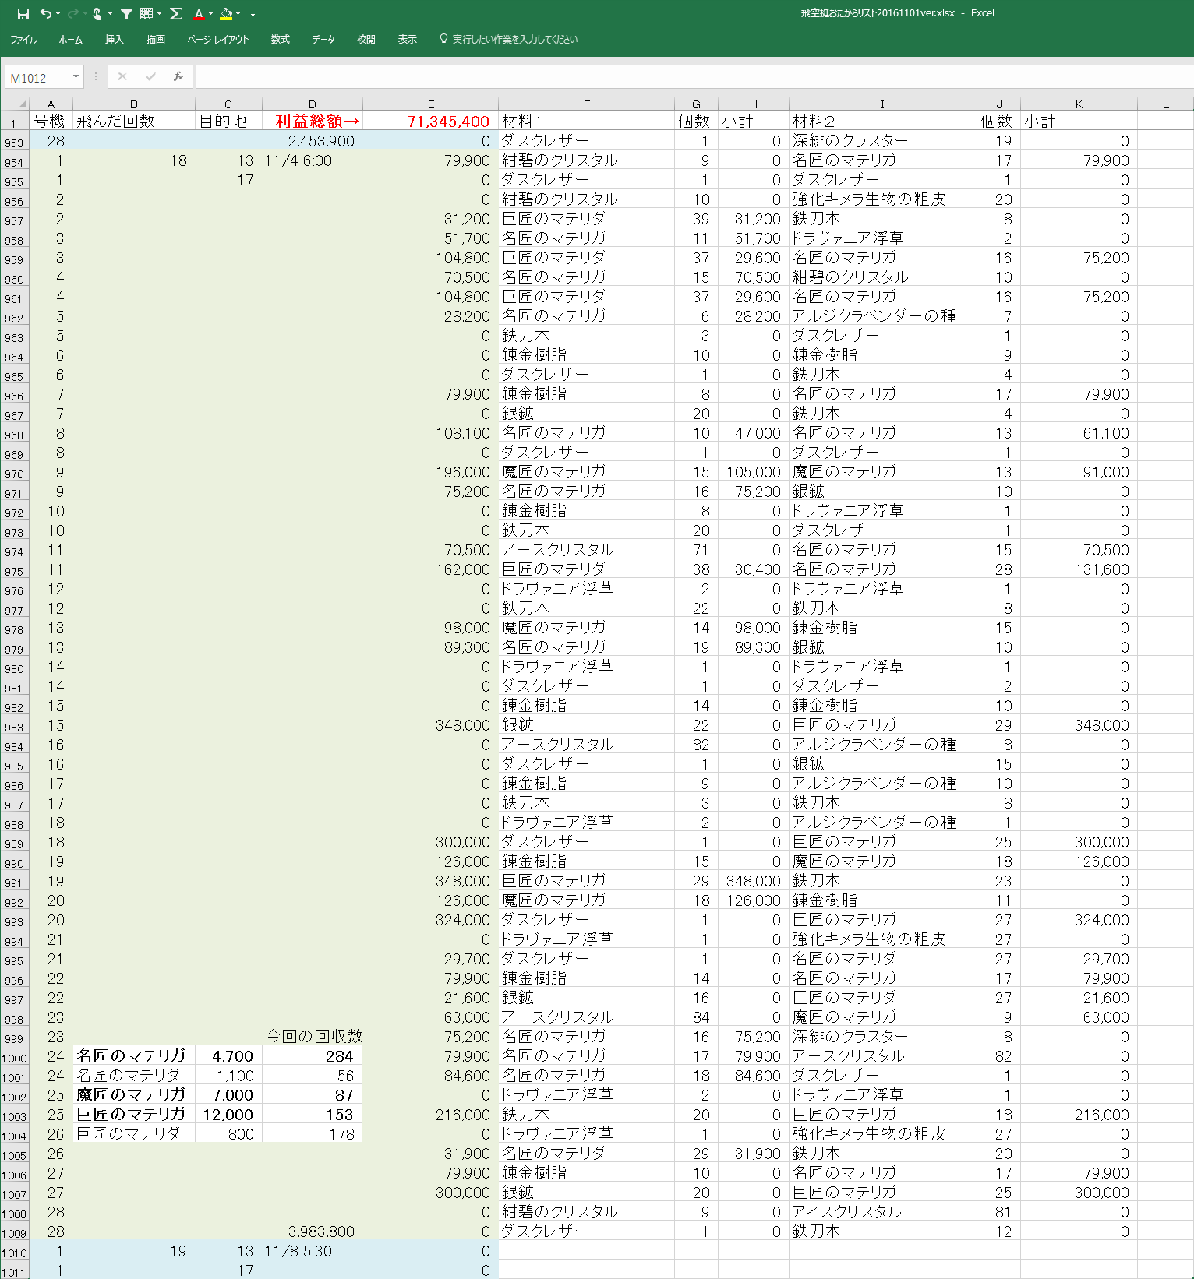Click the Save icon in quick access toolbar

pos(23,13)
